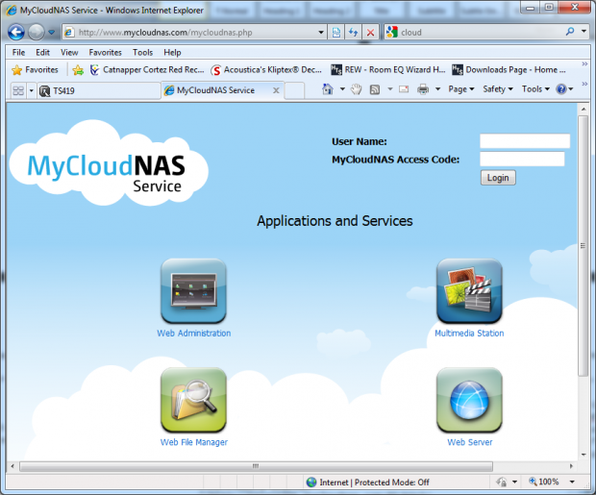596x495 pixels.
Task: Click the Web File Manager folder icon
Action: [x=193, y=401]
